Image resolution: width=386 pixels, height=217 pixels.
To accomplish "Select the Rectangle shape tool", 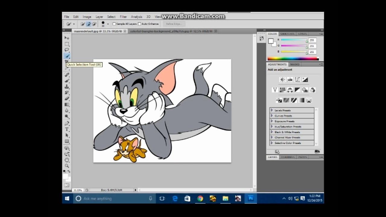I will coord(67,141).
